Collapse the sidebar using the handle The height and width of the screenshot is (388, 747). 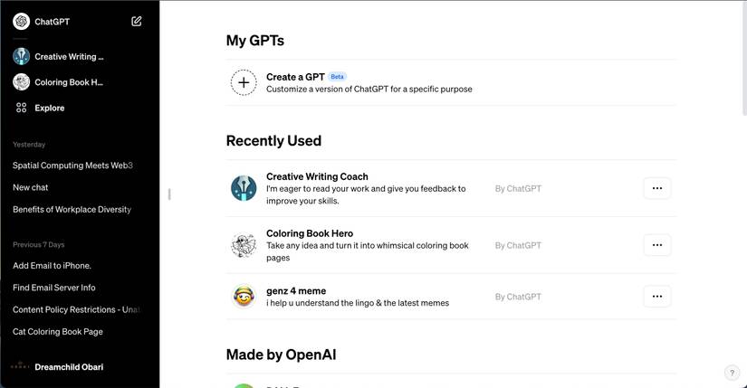click(169, 194)
